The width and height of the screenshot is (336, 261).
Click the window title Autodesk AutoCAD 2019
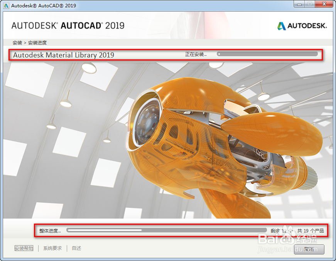(x=44, y=5)
